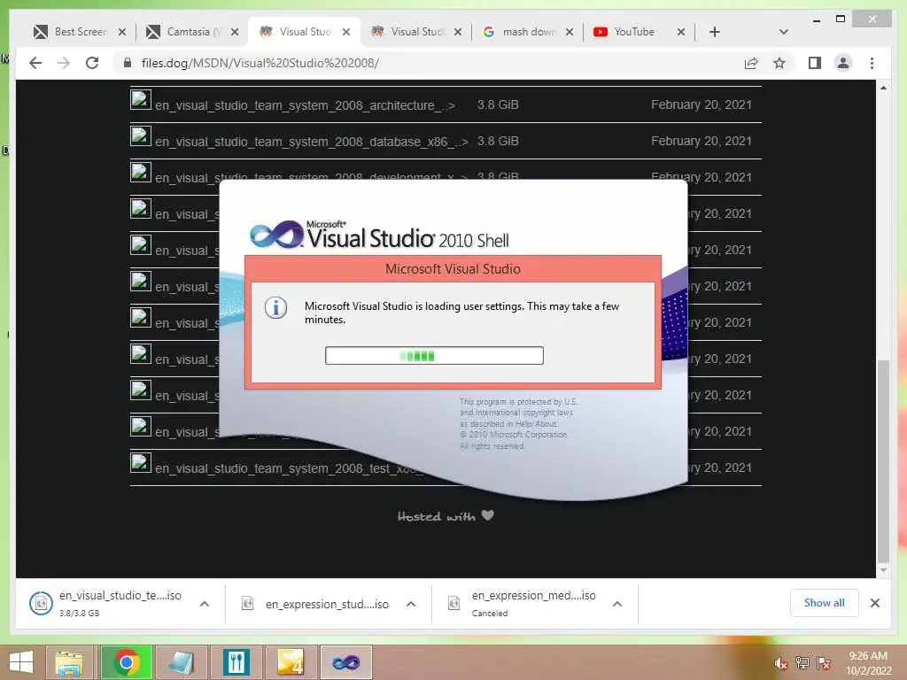The height and width of the screenshot is (680, 907).
Task: Click the page vertical scrollbar thumb
Action: click(883, 460)
